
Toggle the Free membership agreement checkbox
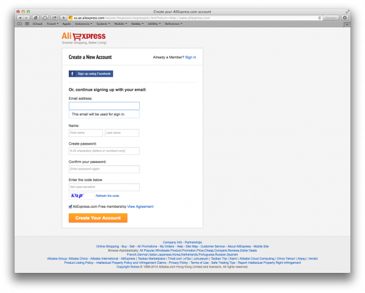(71, 207)
